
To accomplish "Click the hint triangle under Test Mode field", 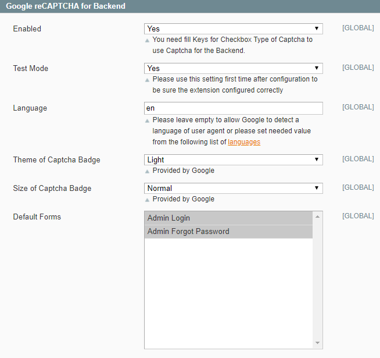I will point(148,80).
